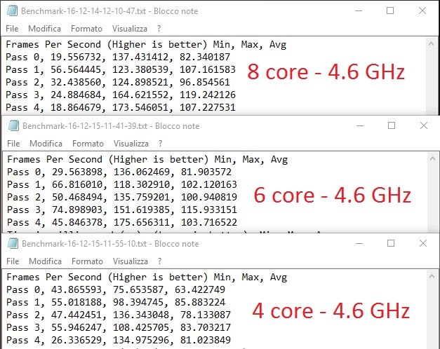Open the ? help menu in Benchmark-16-12-15-11-55-10 window
Viewport: 440px width, 349px height.
coord(160,261)
